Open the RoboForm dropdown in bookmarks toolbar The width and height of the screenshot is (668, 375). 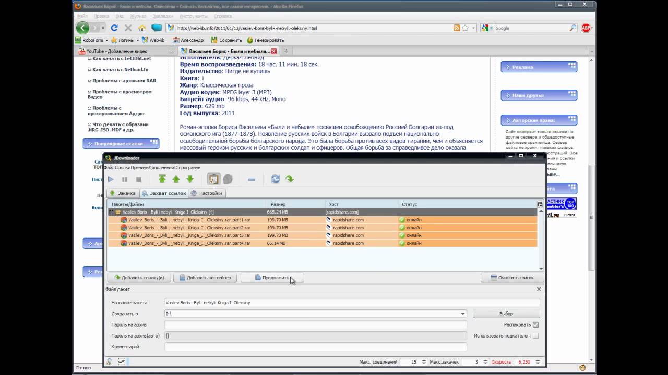pyautogui.click(x=106, y=40)
